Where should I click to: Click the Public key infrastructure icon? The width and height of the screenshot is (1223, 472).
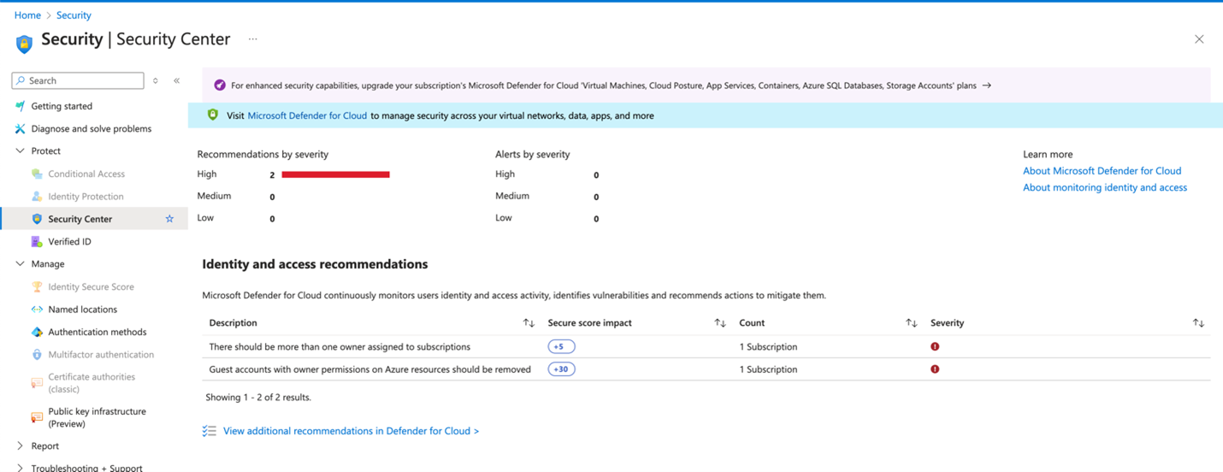pos(37,417)
